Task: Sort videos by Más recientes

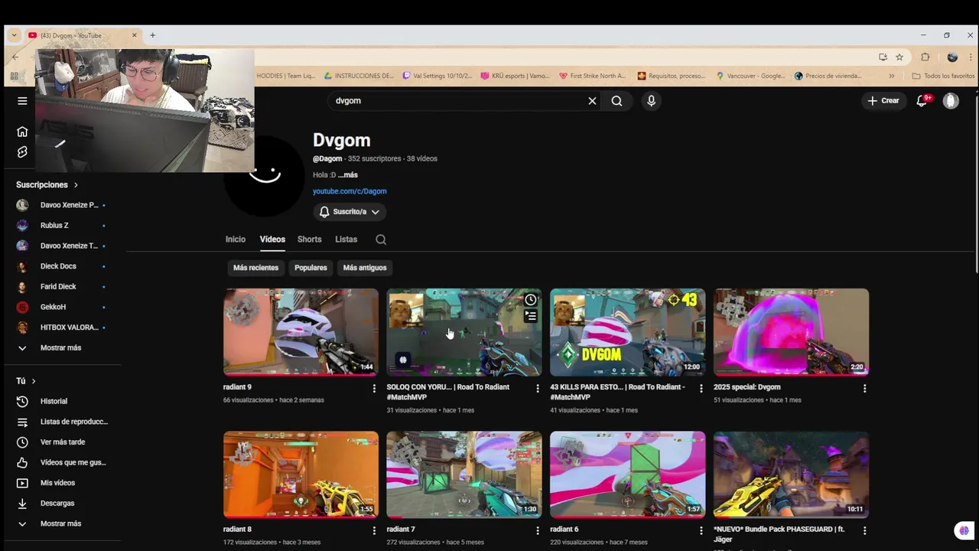Action: 255,268
